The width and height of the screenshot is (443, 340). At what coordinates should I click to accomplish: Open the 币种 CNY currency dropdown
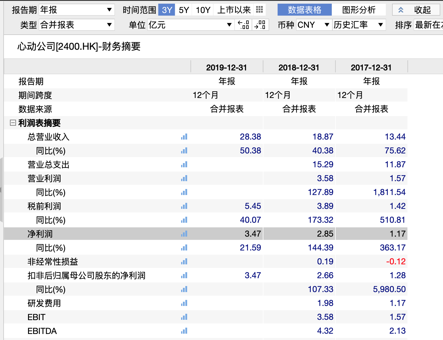coord(313,25)
